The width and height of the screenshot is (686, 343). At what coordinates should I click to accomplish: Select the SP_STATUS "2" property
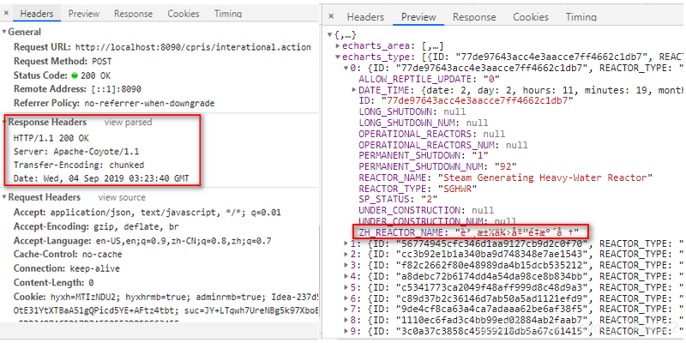[400, 199]
